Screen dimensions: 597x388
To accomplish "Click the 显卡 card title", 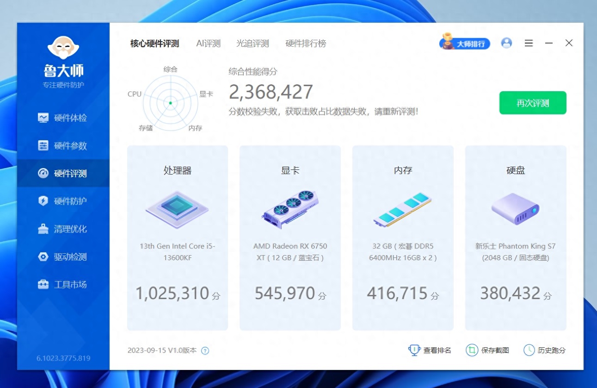I will [x=290, y=170].
